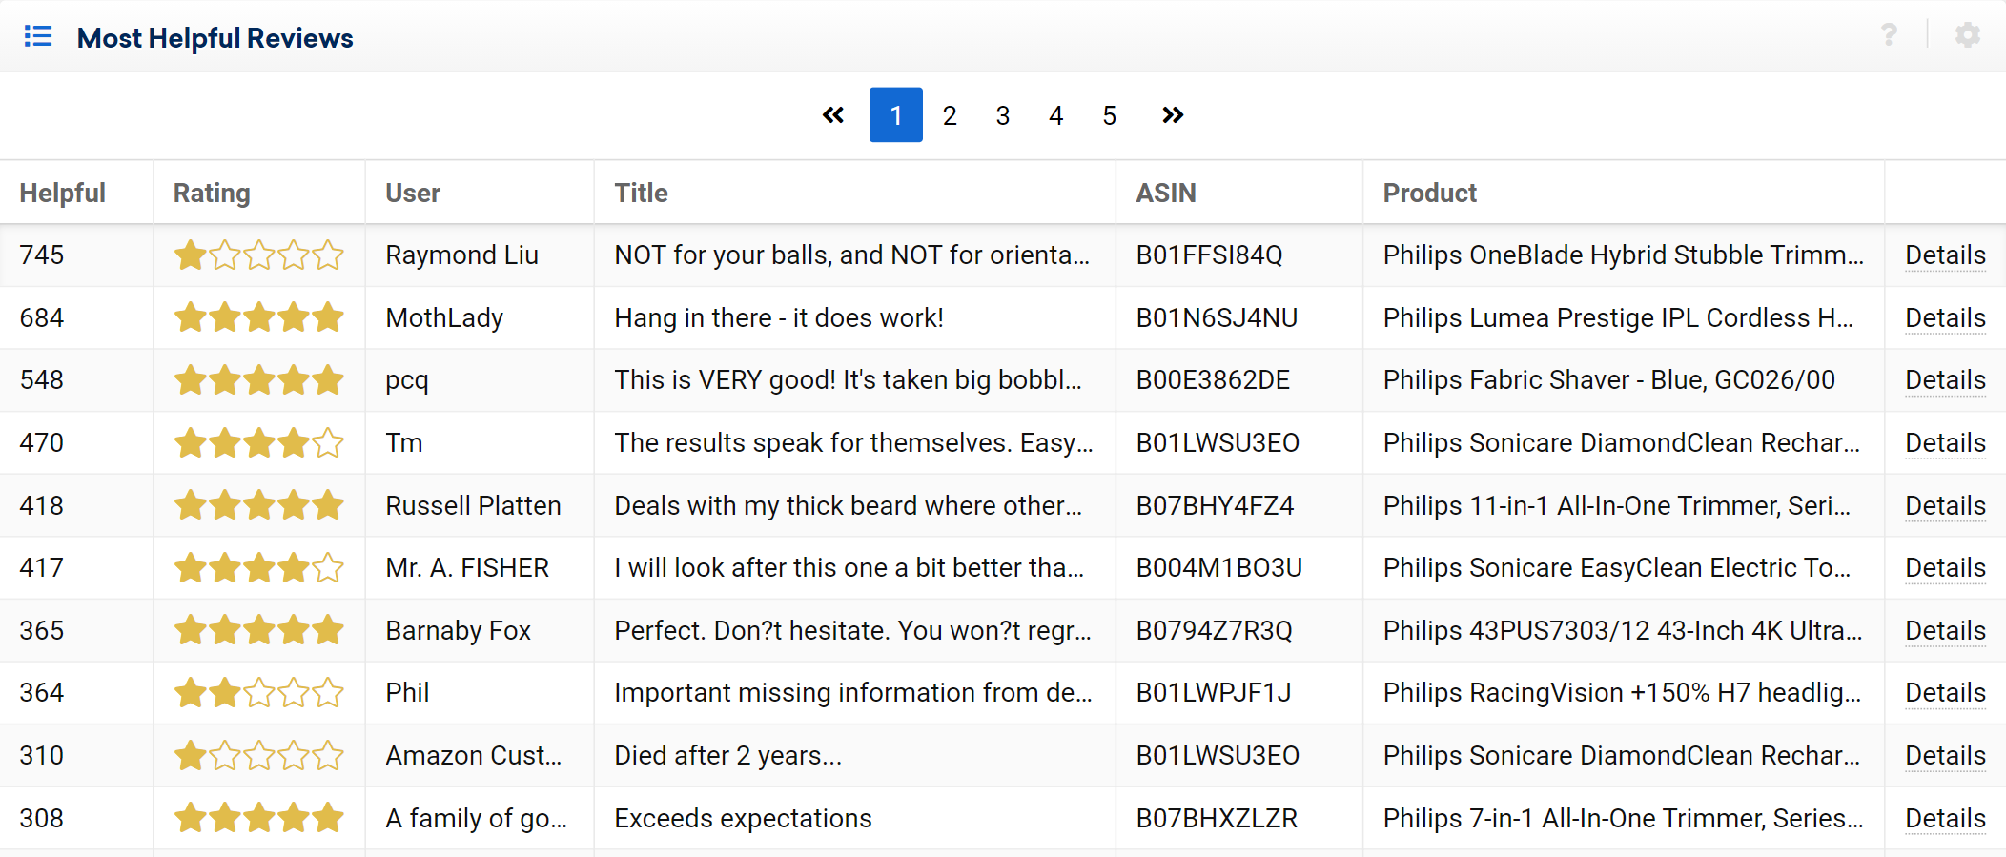Open Details for the 'Exceeds expectations' review

[x=1945, y=819]
